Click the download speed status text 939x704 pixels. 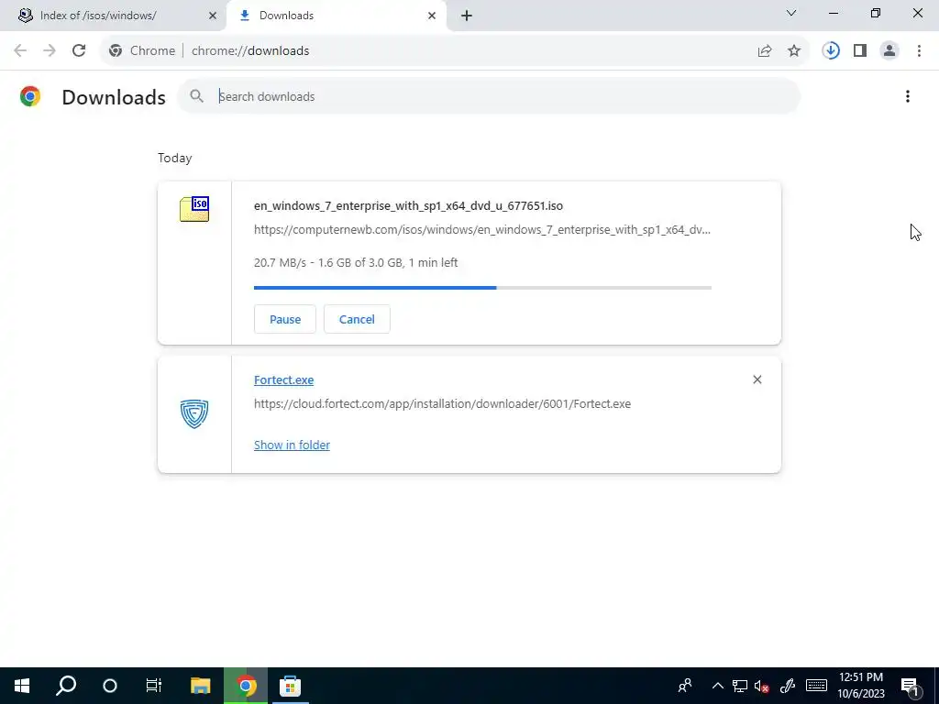click(x=356, y=263)
